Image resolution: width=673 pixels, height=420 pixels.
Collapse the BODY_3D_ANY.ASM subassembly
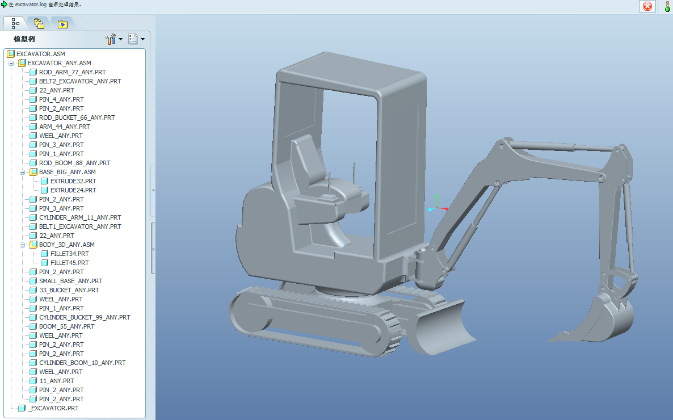click(22, 245)
